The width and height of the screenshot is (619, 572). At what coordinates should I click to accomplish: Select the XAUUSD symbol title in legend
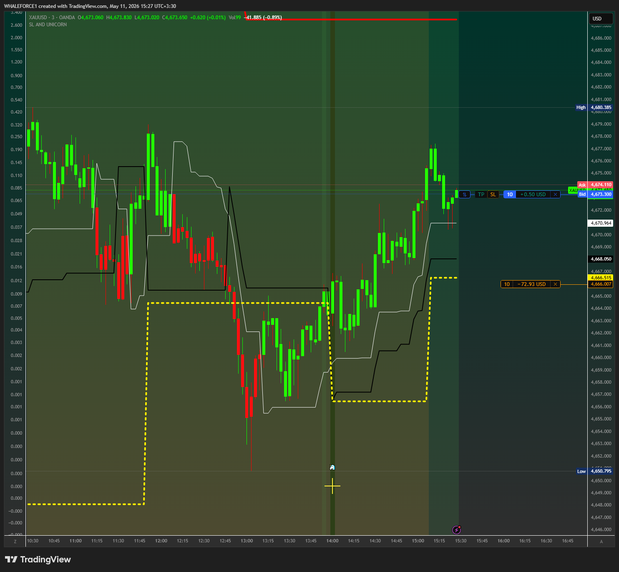[x=38, y=18]
